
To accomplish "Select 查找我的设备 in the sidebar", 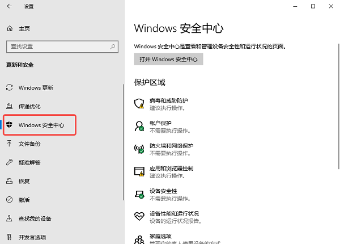I will pyautogui.click(x=35, y=218).
